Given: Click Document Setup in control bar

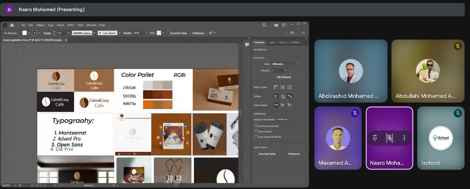Looking at the screenshot, I should (178, 33).
